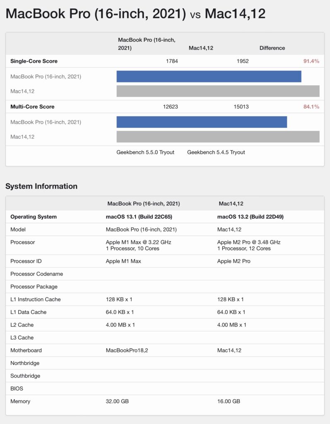The width and height of the screenshot is (330, 424).
Task: Select the Single-Core Score label
Action: click(x=34, y=61)
